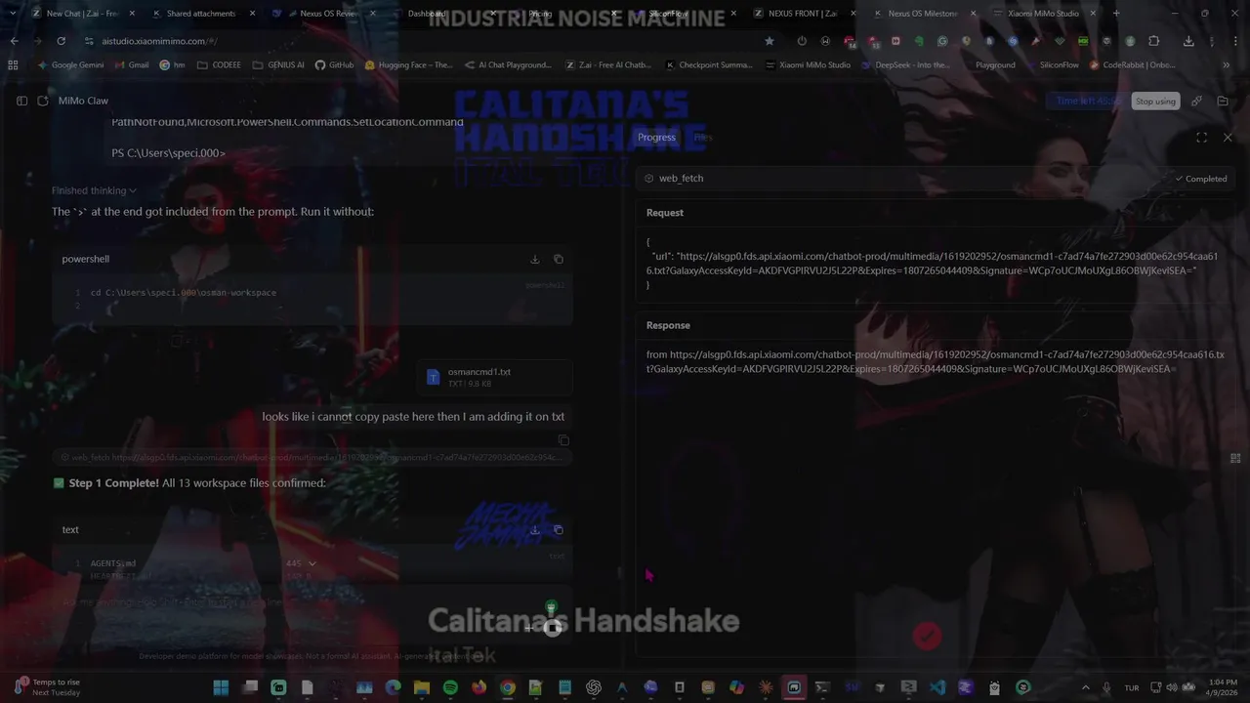This screenshot has width=1250, height=703.
Task: Reload the page in browser toolbar
Action: pos(61,41)
